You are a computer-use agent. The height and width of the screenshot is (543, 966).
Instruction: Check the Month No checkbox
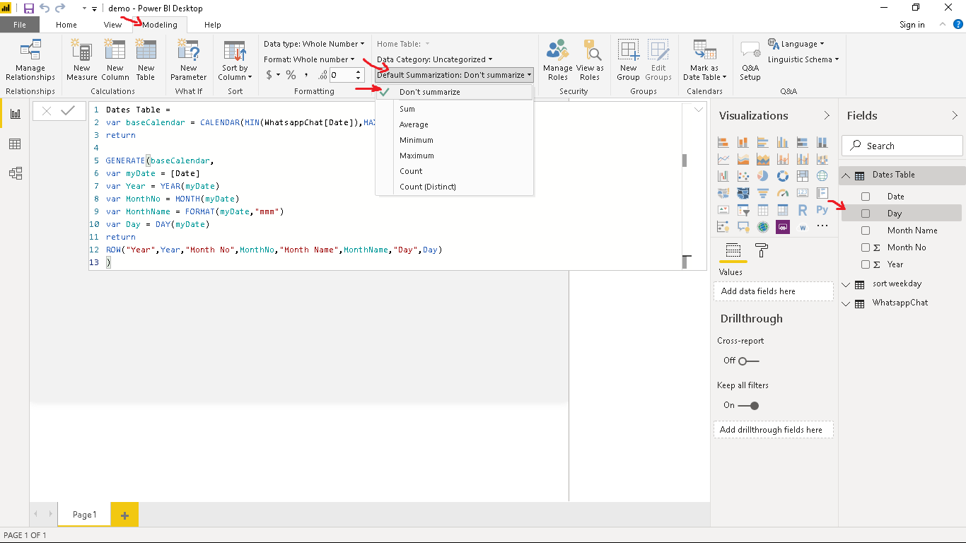tap(866, 247)
